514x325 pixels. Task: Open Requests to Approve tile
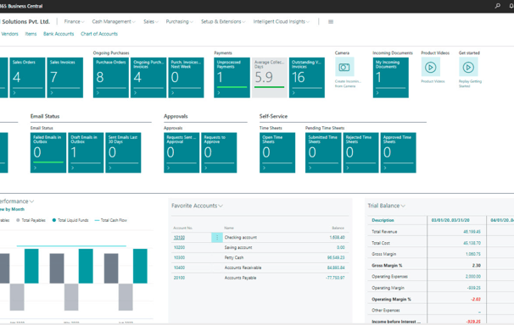pyautogui.click(x=219, y=152)
